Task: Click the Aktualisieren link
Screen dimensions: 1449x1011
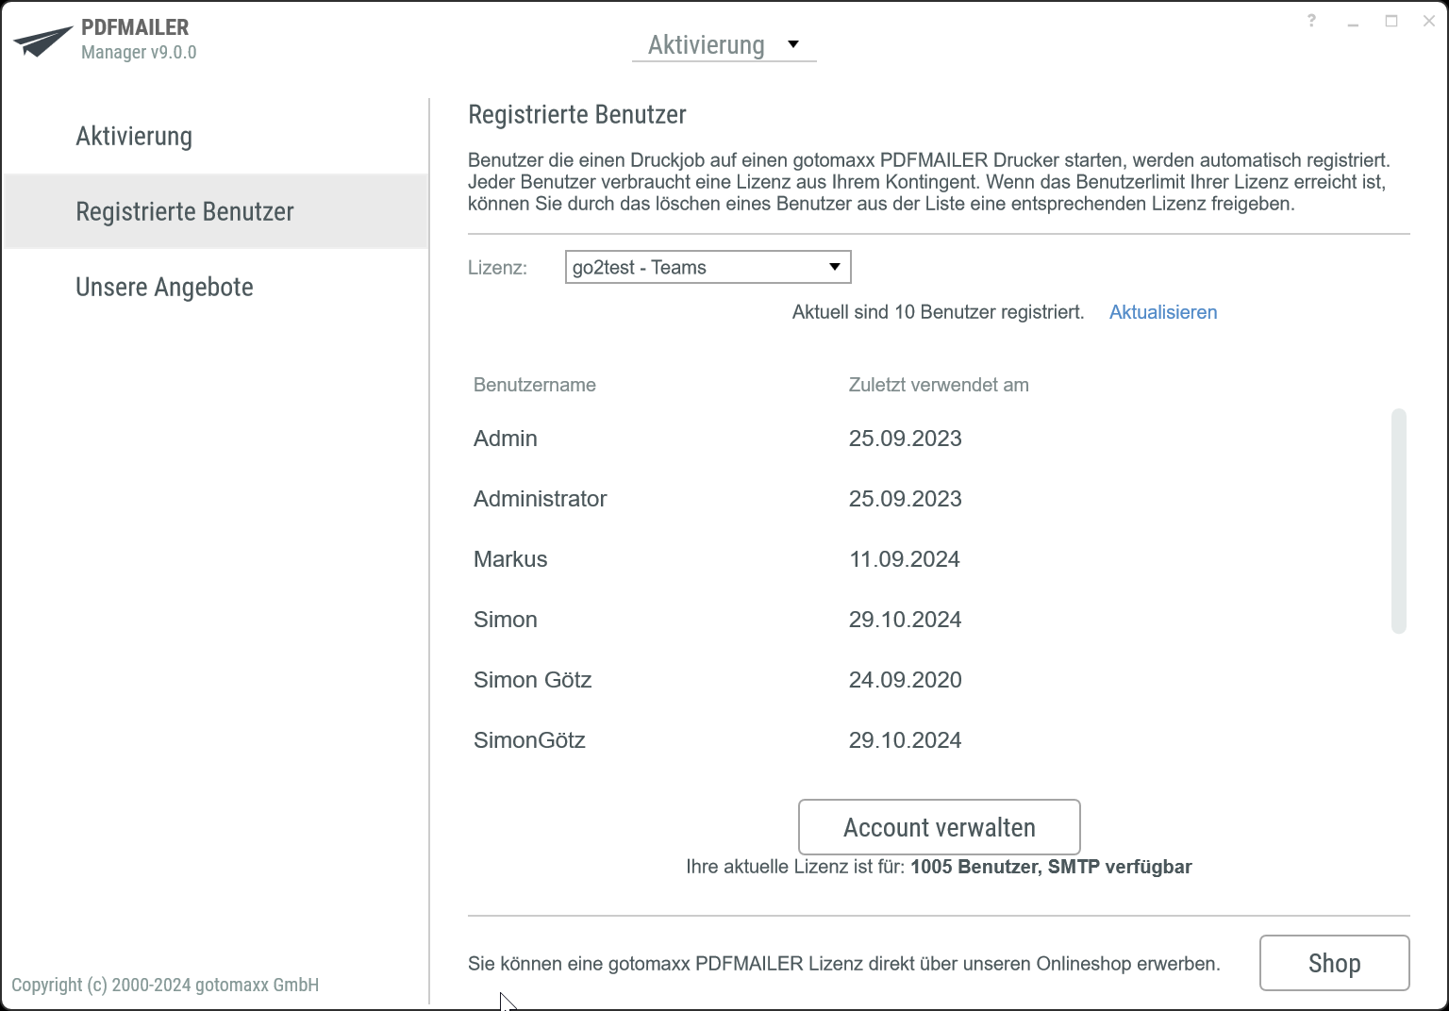Action: point(1163,312)
